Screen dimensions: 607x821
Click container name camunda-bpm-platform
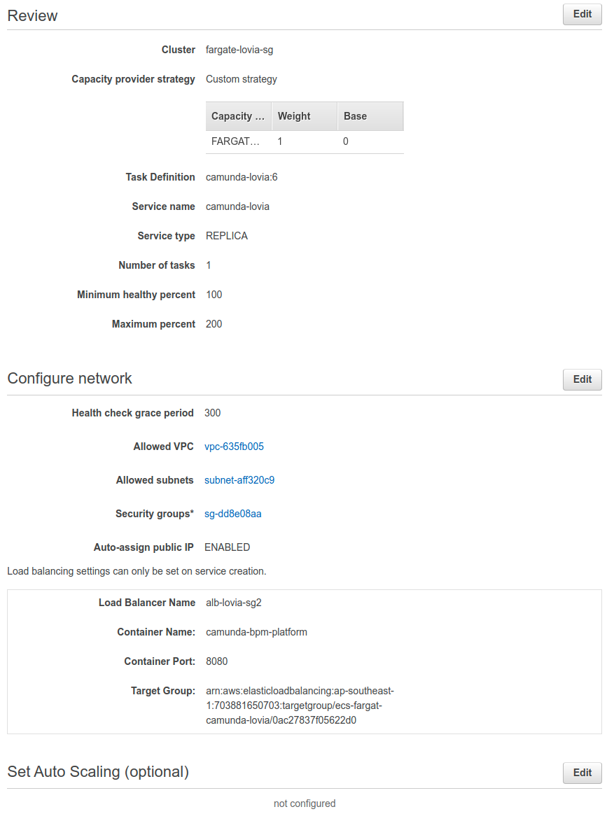click(257, 632)
